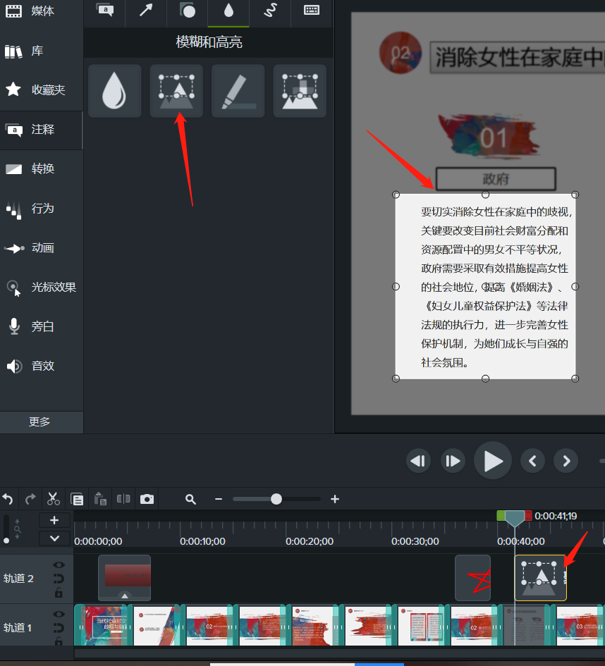Switch to arrows and lines tab

tap(146, 11)
